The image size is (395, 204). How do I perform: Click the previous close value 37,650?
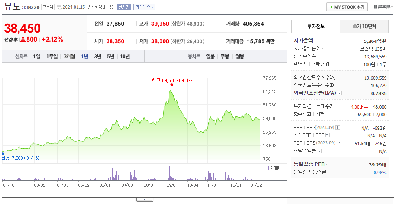(115, 24)
